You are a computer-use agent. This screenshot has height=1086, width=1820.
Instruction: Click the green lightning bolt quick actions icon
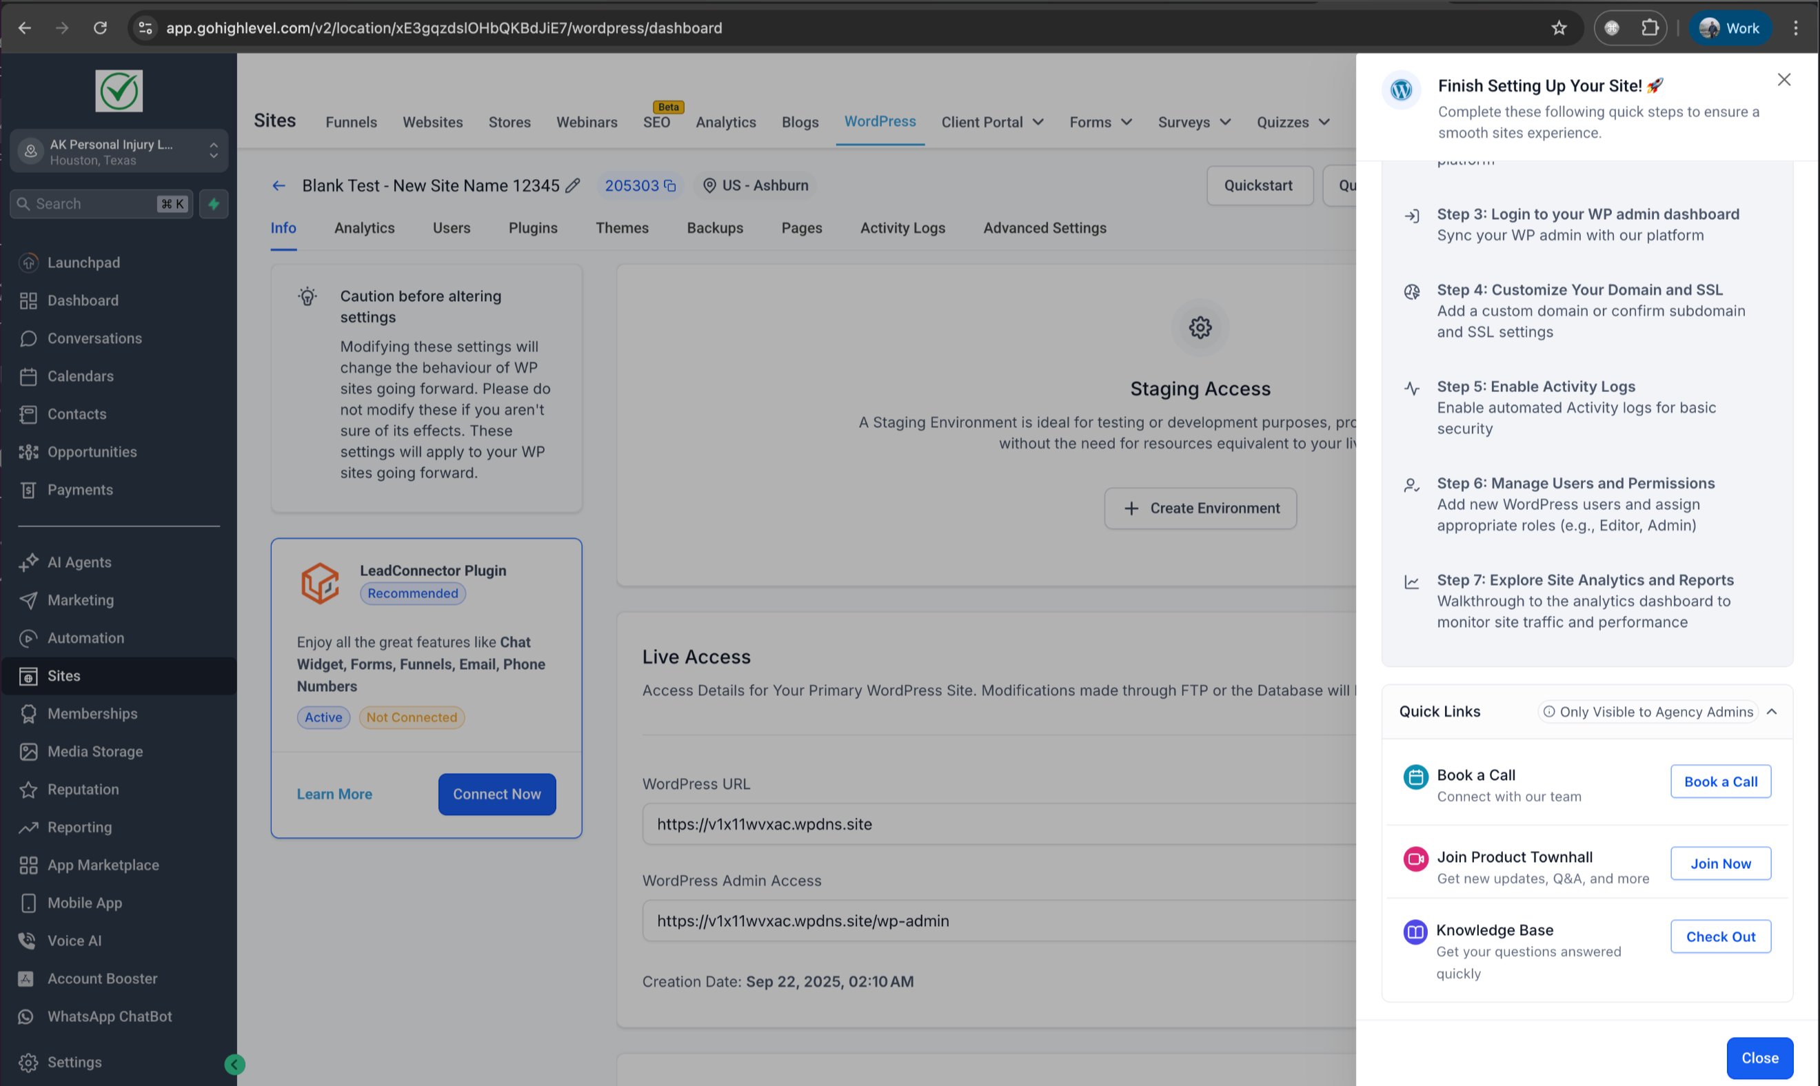(x=214, y=203)
